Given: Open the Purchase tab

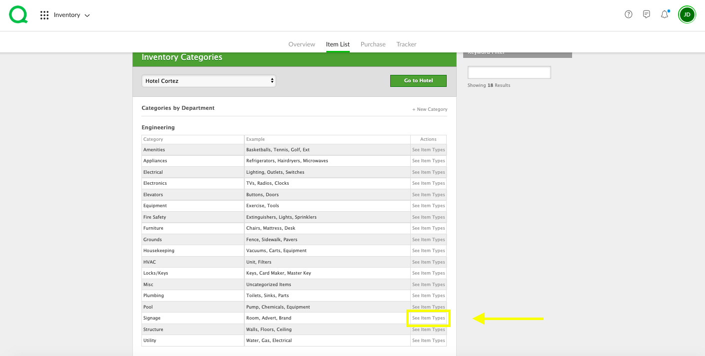Looking at the screenshot, I should pos(373,44).
